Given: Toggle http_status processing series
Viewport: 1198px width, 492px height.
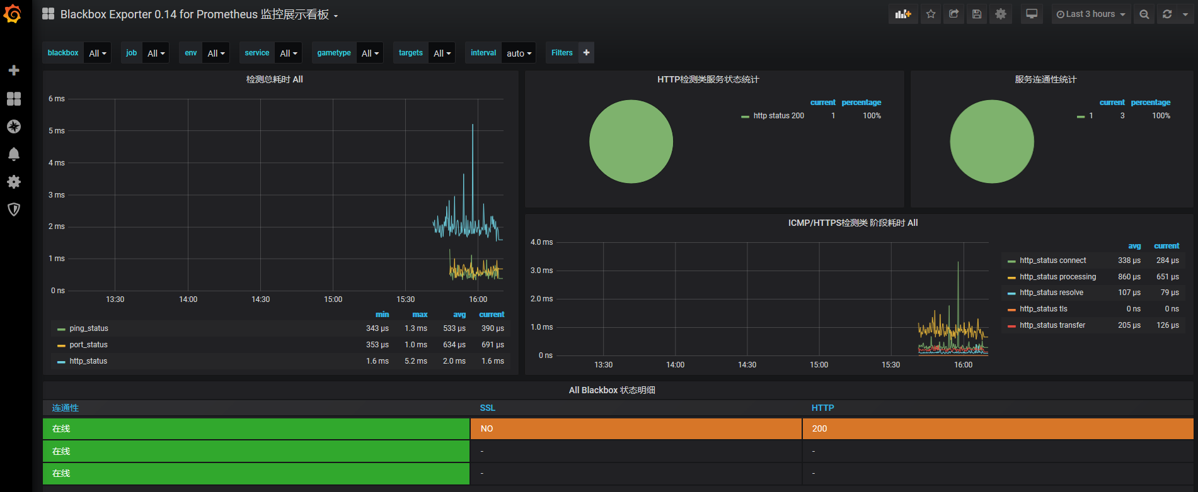Looking at the screenshot, I should (x=1057, y=277).
